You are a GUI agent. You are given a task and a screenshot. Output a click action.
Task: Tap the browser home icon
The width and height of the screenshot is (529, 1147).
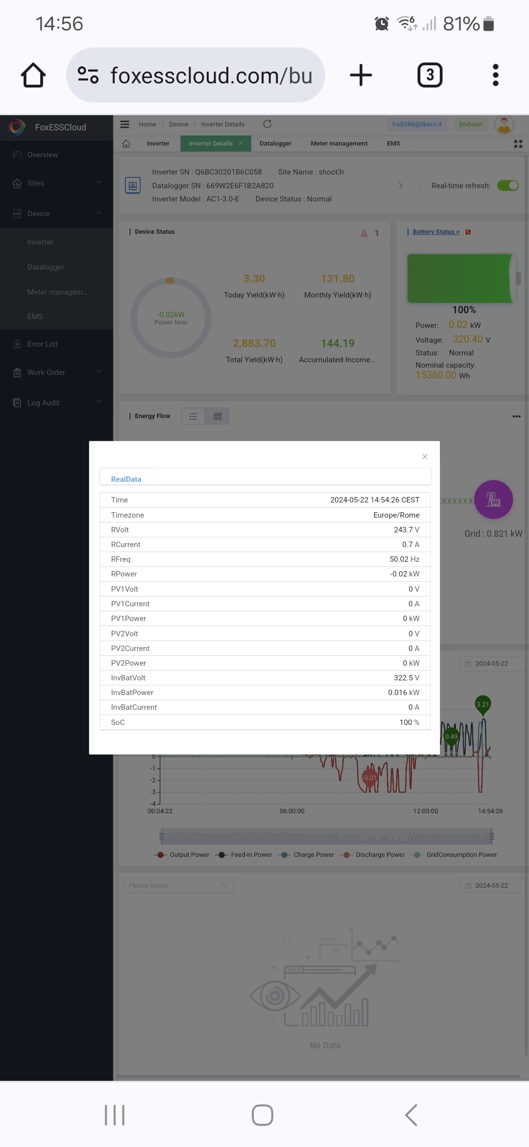(x=33, y=75)
